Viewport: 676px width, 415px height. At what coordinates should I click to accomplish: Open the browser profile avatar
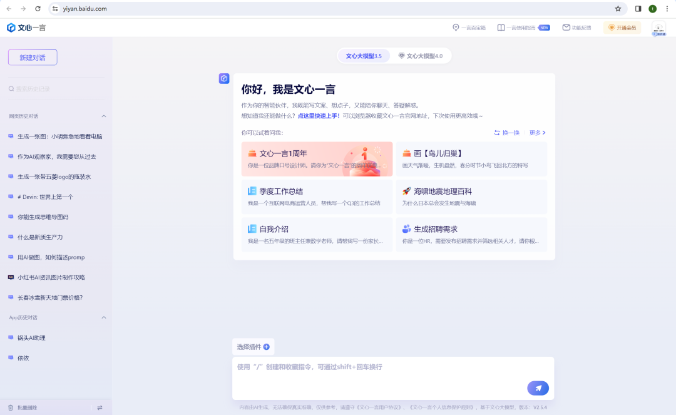point(653,9)
